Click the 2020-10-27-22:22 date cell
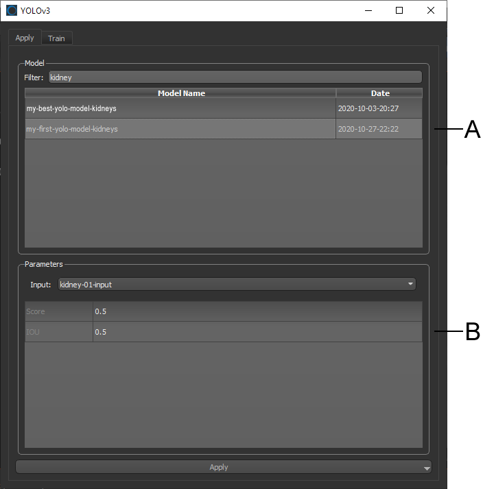The width and height of the screenshot is (483, 489). click(379, 129)
